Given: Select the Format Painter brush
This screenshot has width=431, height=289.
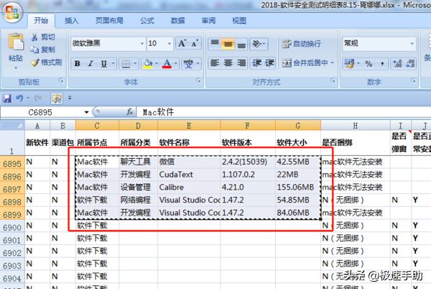Looking at the screenshot, I should (x=47, y=63).
